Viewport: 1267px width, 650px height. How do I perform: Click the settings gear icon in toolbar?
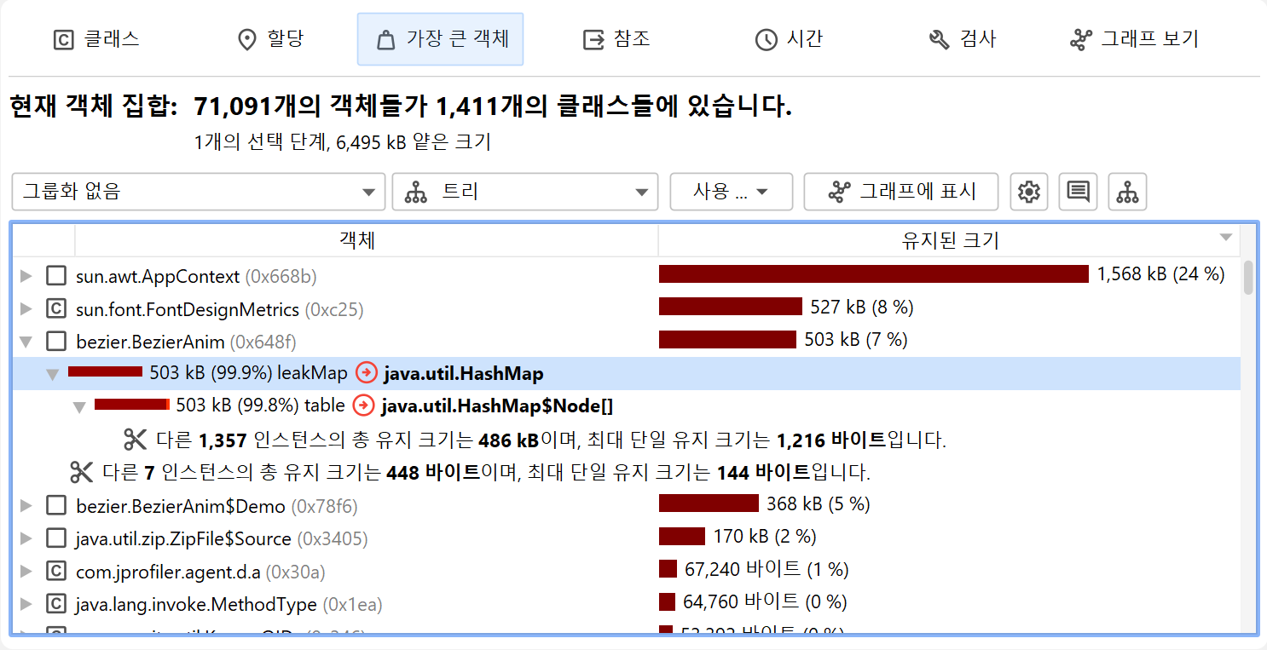1029,192
